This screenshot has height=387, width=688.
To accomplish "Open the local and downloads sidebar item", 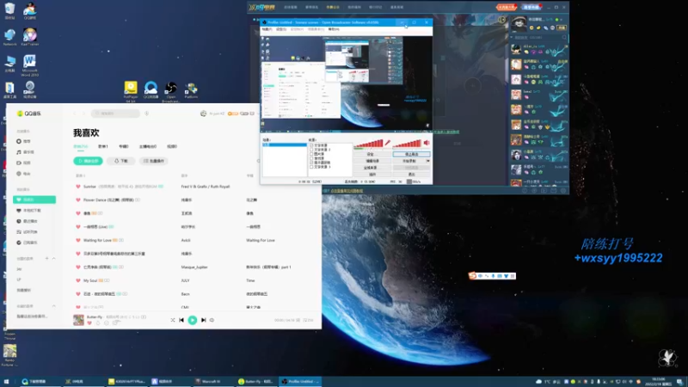I will tap(34, 211).
